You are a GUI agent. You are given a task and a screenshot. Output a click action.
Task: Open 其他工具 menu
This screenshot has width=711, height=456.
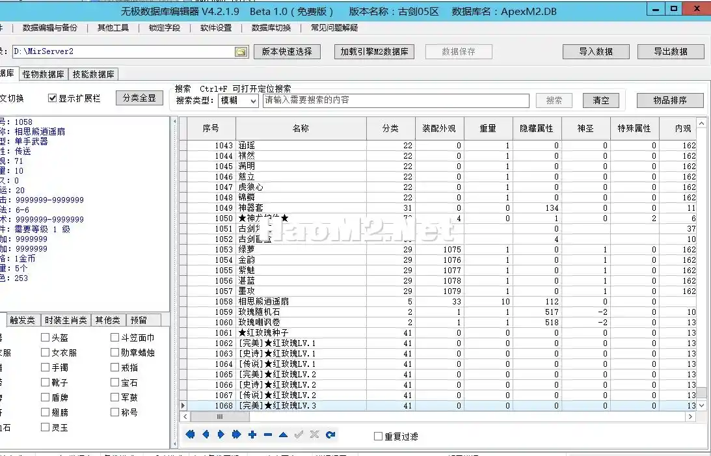point(113,28)
